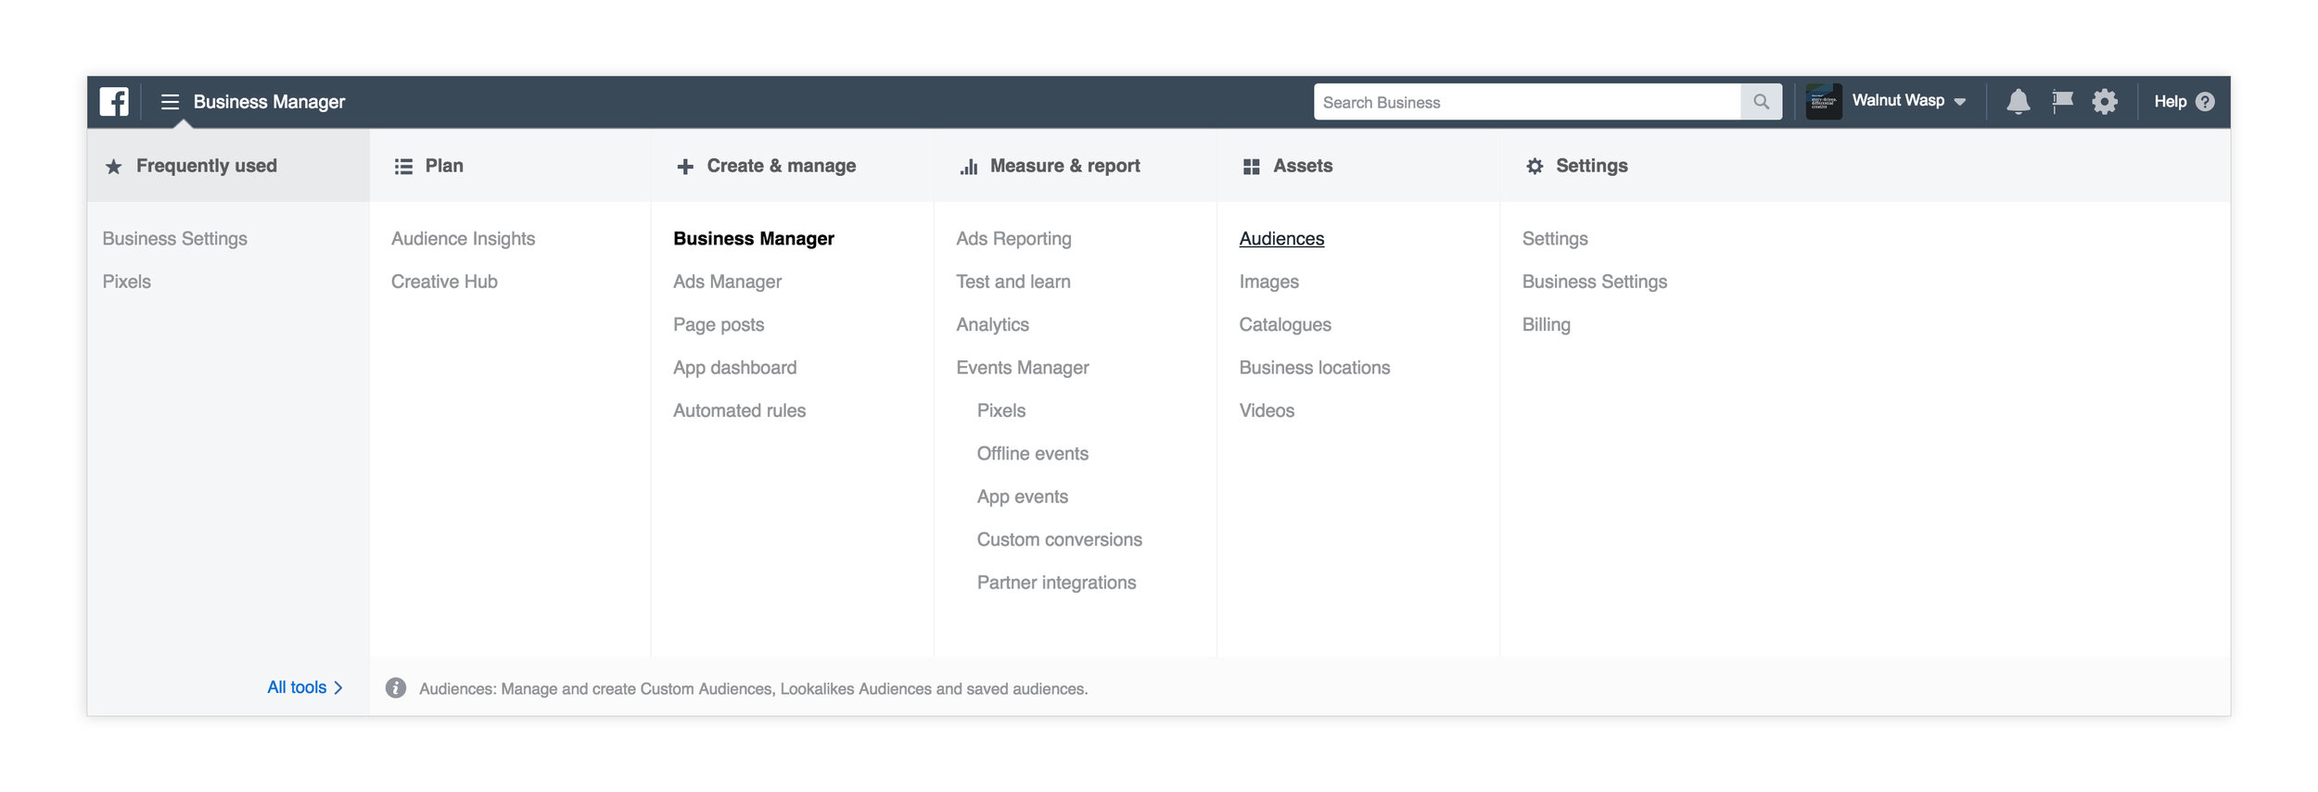
Task: Select the Plan column header
Action: point(510,166)
